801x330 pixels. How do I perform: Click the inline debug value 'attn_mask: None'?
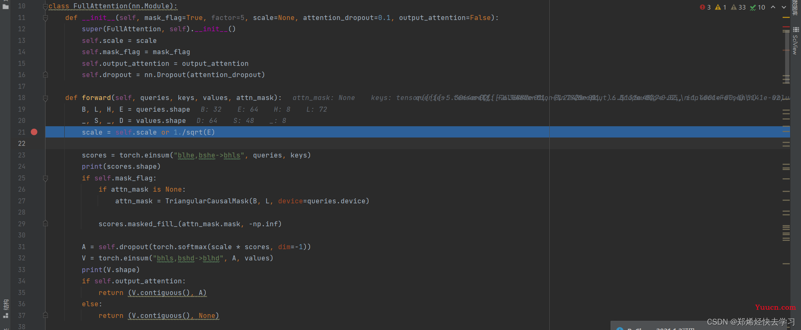(323, 98)
